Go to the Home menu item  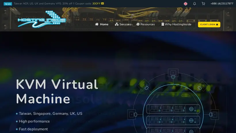coord(102,24)
